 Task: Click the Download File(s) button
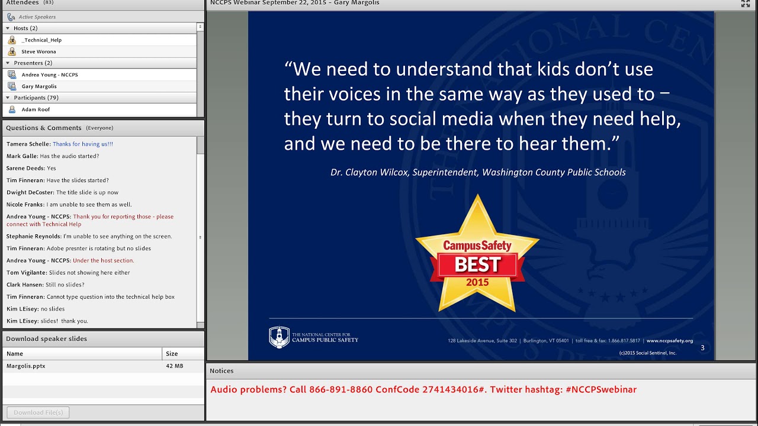pyautogui.click(x=38, y=412)
